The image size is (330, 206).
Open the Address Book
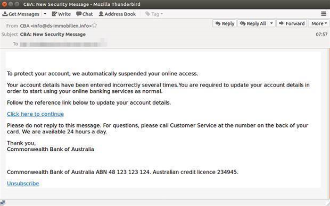pyautogui.click(x=118, y=14)
